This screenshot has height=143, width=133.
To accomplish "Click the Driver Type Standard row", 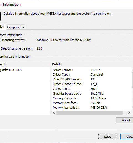I will pos(91,75).
